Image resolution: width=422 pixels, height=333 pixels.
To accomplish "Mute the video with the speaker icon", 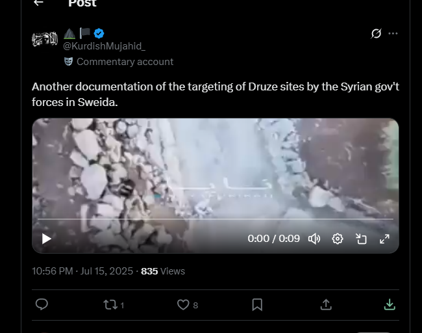I will point(314,239).
